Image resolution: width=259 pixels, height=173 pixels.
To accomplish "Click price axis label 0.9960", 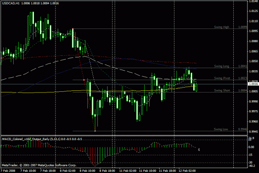I will pyautogui.click(x=253, y=121).
